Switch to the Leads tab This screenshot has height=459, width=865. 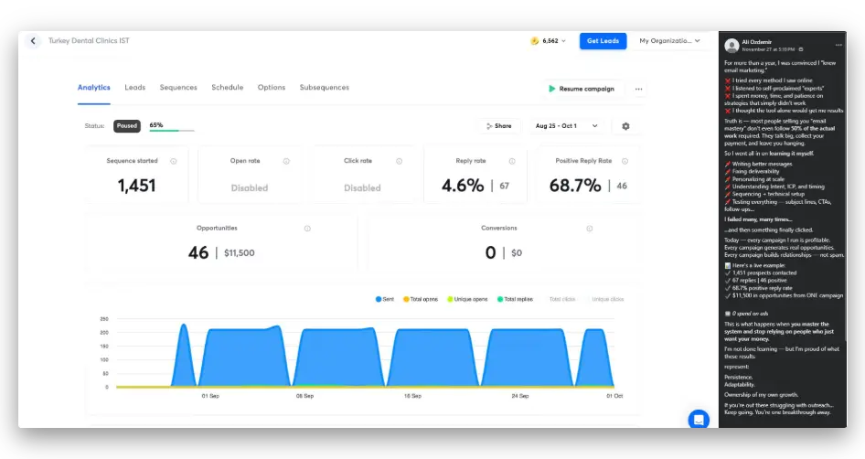point(134,87)
